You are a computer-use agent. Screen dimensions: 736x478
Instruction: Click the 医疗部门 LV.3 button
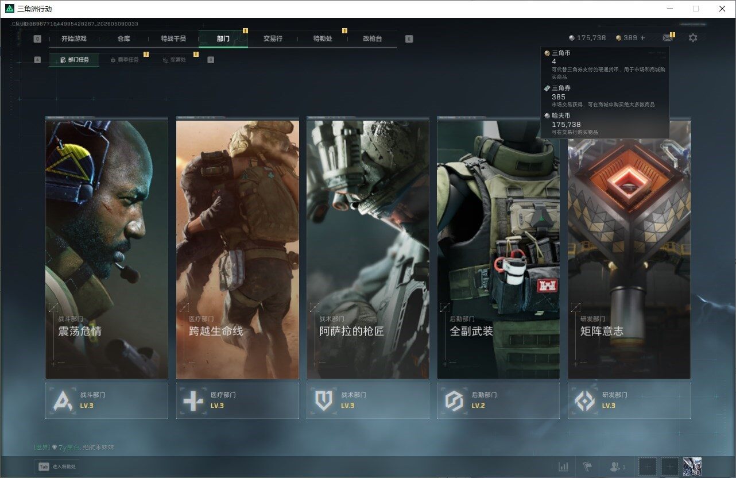click(x=238, y=400)
